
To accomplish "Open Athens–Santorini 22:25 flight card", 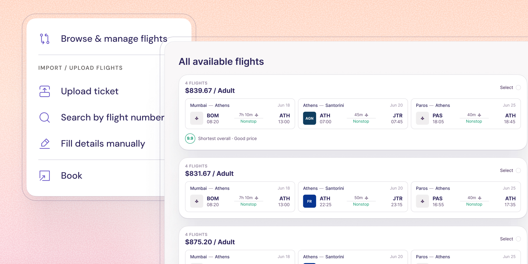I will coord(353,197).
